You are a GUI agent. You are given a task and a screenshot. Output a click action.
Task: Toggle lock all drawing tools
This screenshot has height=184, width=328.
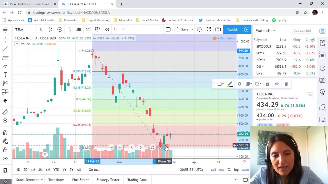click(x=5, y=150)
